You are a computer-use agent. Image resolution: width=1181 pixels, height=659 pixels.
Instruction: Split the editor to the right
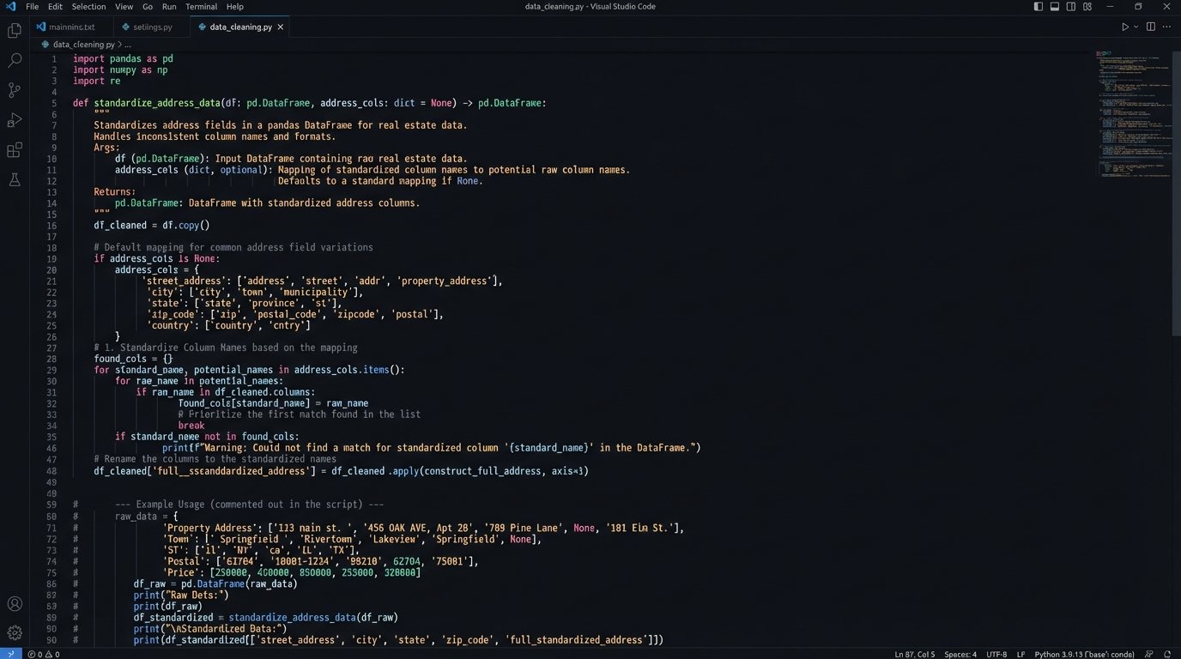pyautogui.click(x=1151, y=27)
